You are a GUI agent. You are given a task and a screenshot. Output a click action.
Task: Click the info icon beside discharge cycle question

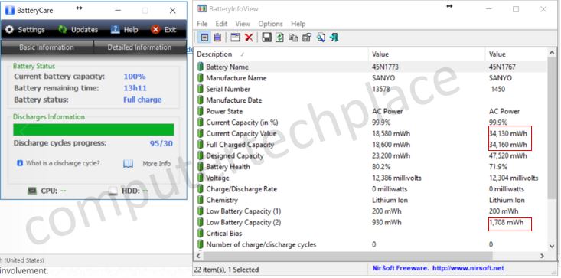point(20,163)
